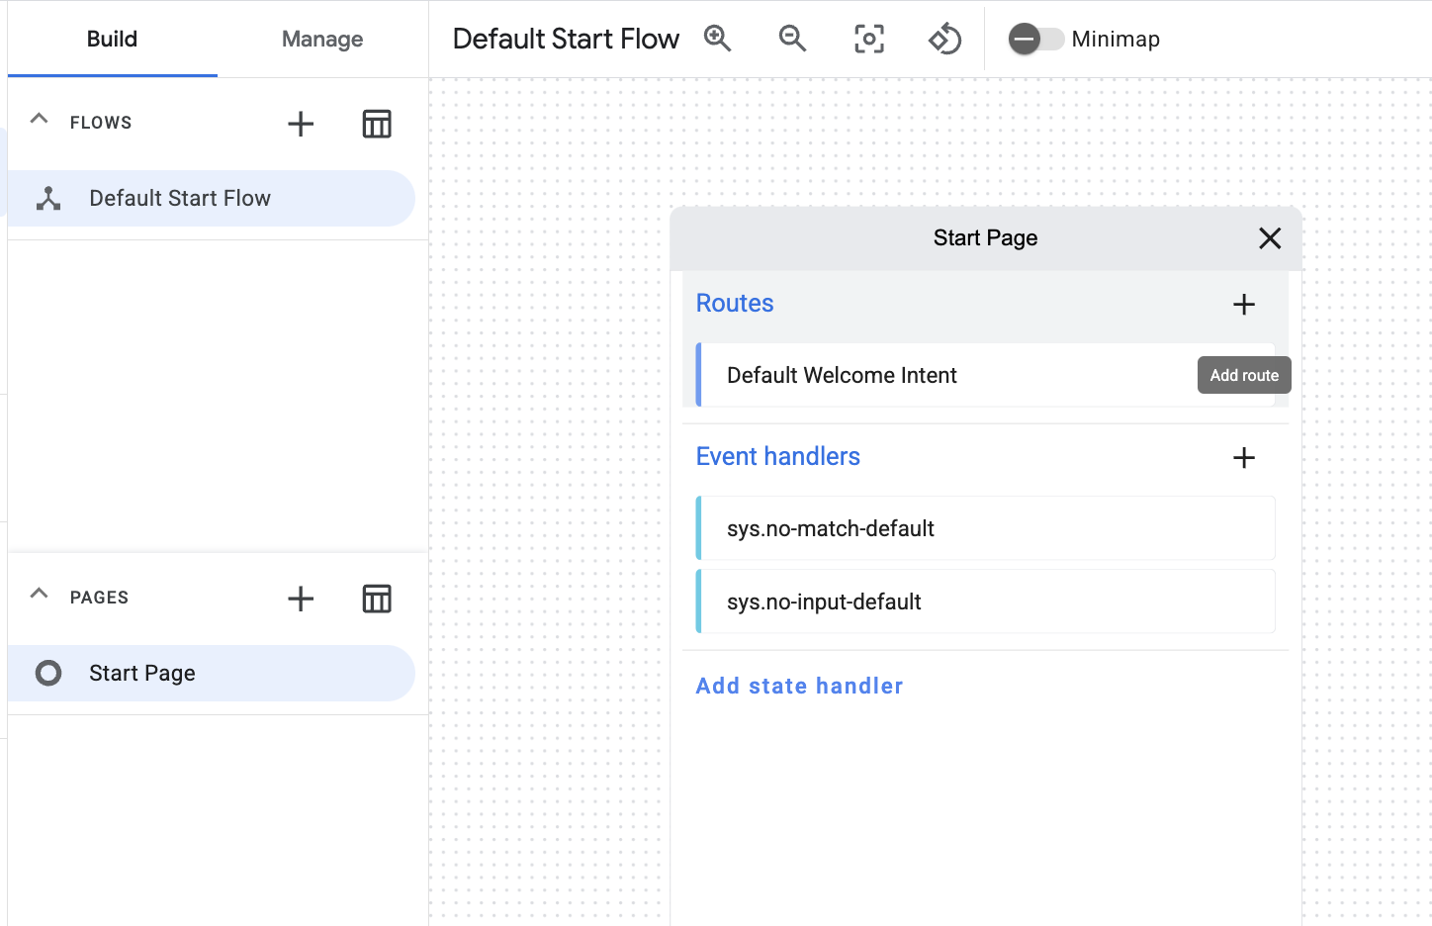The width and height of the screenshot is (1432, 926).
Task: Add a new flow with plus icon
Action: pyautogui.click(x=301, y=124)
